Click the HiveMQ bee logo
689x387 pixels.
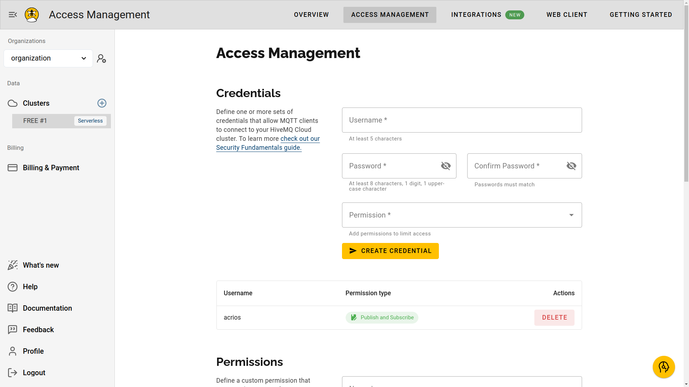(x=32, y=15)
